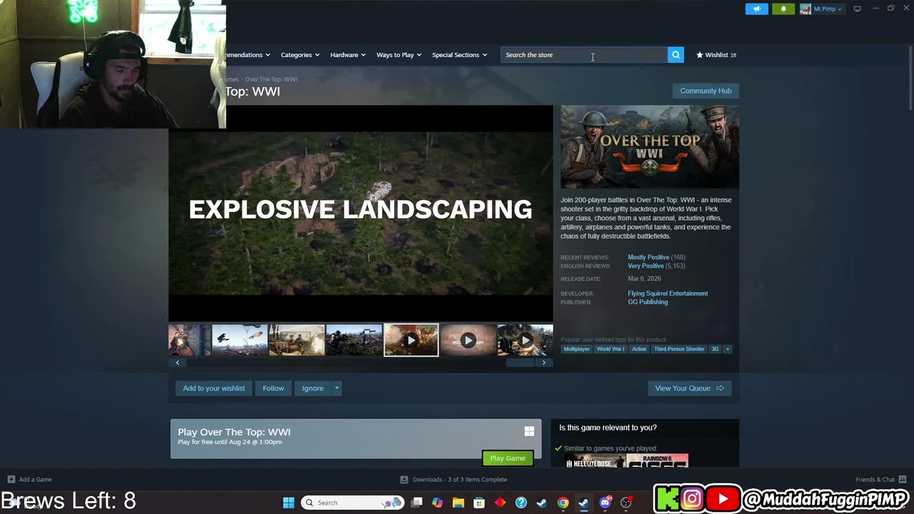Click the Ignore button
914x514 pixels.
313,388
